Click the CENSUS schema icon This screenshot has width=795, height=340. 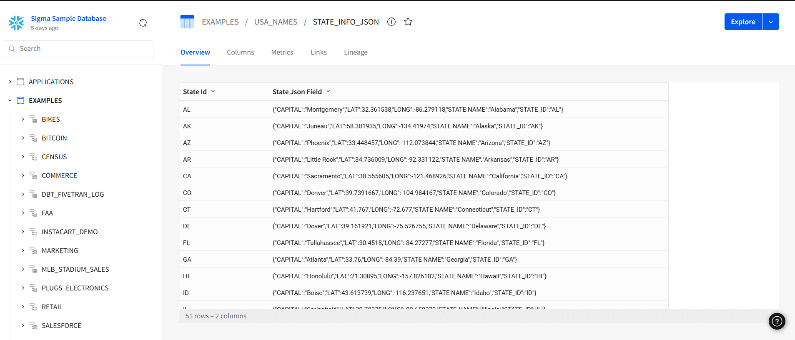tap(33, 157)
